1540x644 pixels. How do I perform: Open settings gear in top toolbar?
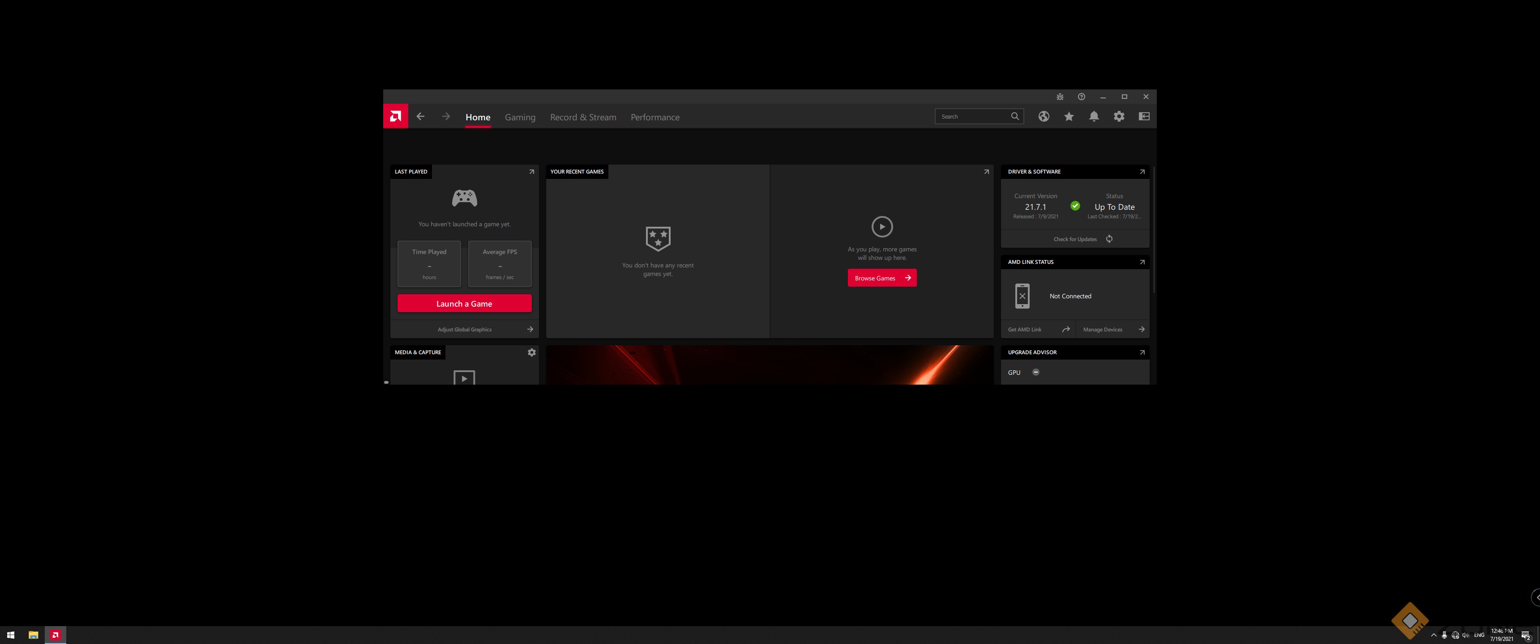(x=1119, y=116)
